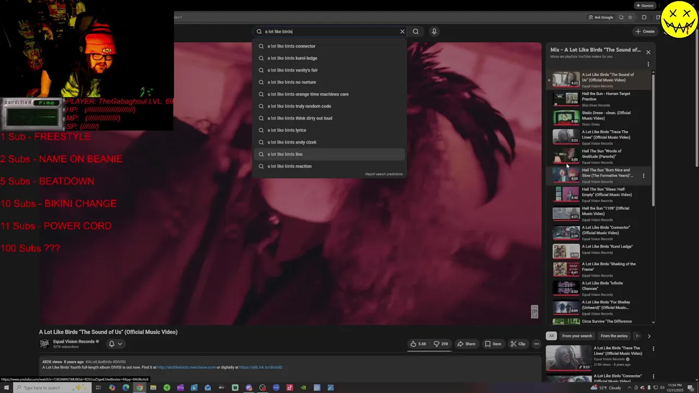Play A Lot Like Birds 'Infinite Chances'
The image size is (699, 393).
(598, 288)
